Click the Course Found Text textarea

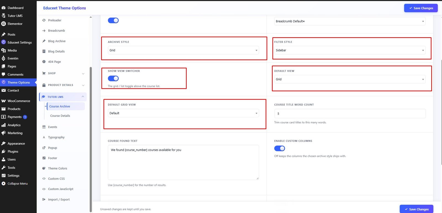click(183, 162)
